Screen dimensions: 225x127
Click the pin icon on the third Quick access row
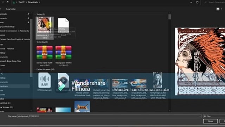(28, 22)
